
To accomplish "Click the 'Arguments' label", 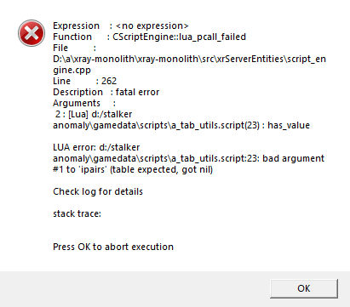I will [x=77, y=103].
